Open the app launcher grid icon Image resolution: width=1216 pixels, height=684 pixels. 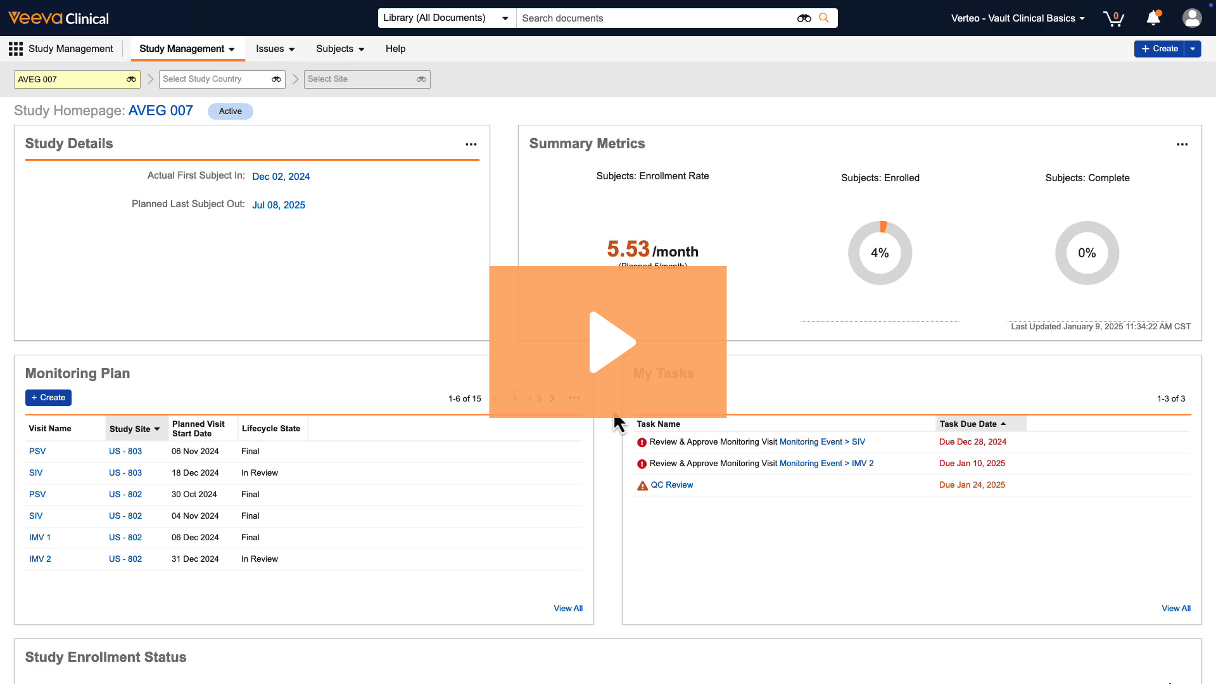point(16,49)
